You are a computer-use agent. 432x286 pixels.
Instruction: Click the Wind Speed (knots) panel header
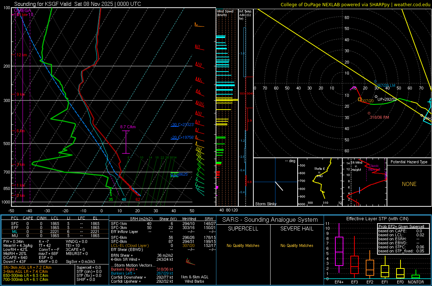[225, 13]
